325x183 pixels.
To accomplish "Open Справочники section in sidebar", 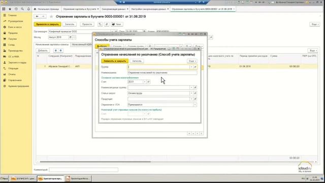I will click(15, 80).
